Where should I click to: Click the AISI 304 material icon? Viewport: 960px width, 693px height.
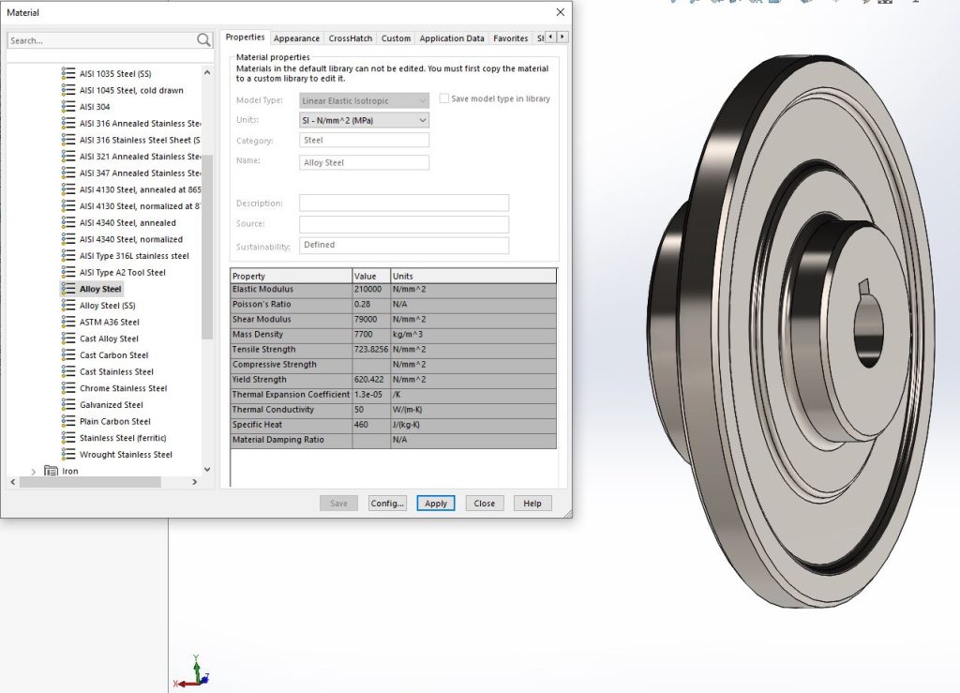[x=68, y=107]
